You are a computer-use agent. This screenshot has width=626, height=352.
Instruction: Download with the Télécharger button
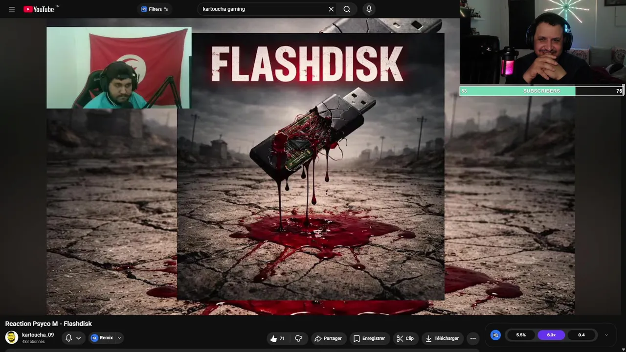[x=443, y=338]
